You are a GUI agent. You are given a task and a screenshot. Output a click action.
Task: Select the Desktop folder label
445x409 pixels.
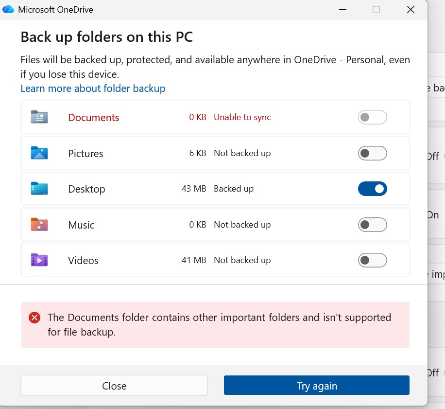86,189
